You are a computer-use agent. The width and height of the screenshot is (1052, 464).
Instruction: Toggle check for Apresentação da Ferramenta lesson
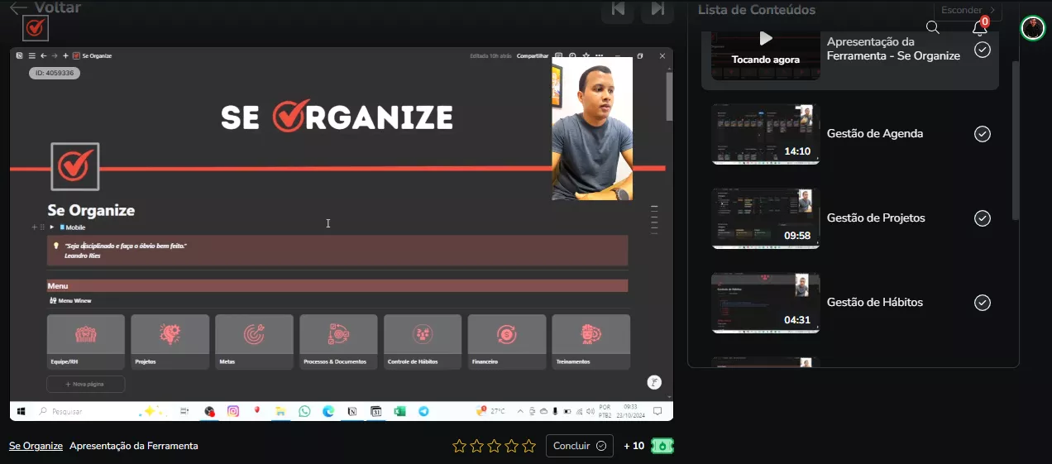click(982, 50)
